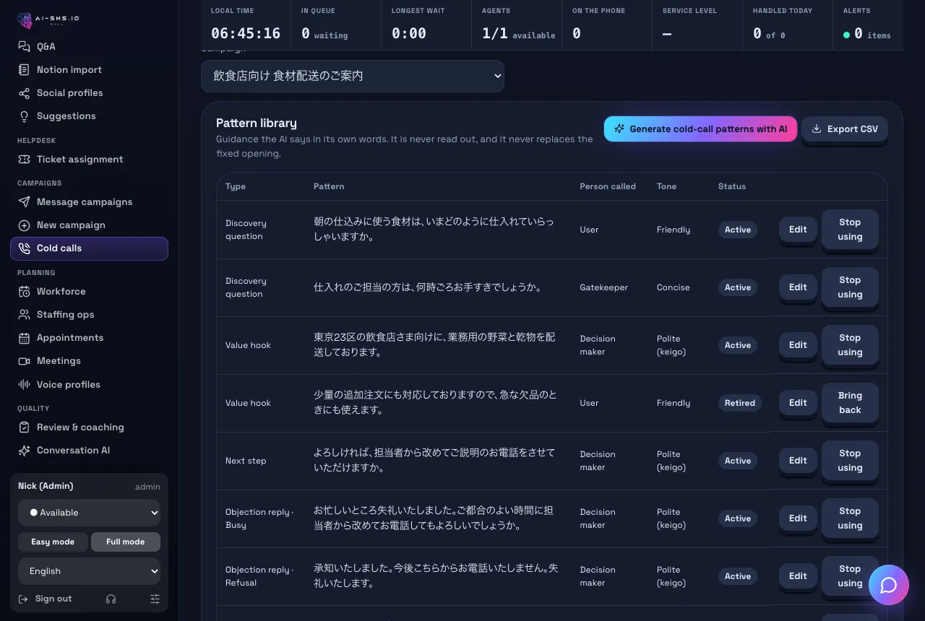Open Appointments calendar icon
Screen dimensions: 925x621
(x=24, y=337)
